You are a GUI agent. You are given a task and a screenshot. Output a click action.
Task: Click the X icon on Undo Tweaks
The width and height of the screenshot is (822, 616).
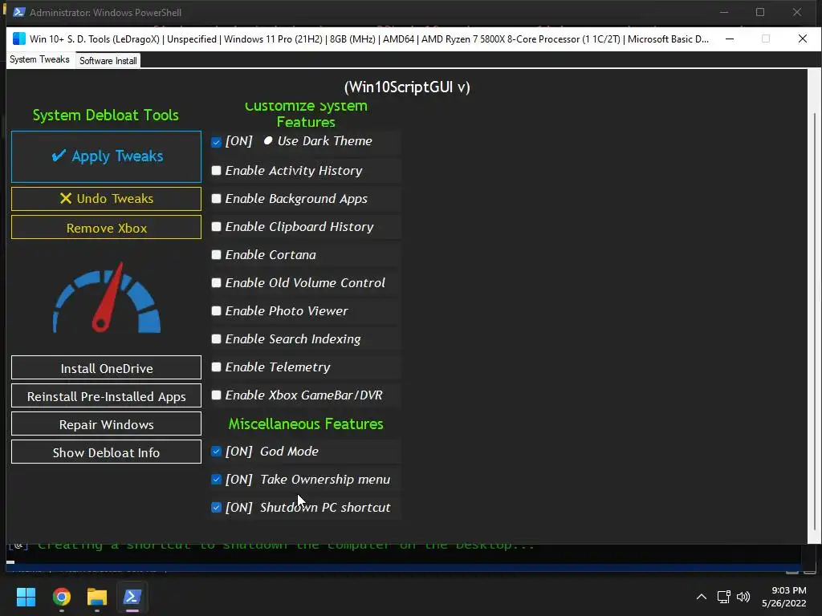coord(66,198)
